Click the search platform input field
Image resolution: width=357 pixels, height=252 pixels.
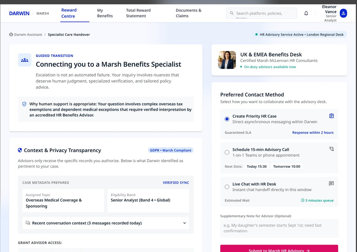coord(262,13)
